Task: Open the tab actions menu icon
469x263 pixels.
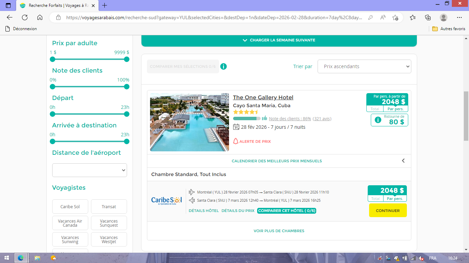Action: 8,5
